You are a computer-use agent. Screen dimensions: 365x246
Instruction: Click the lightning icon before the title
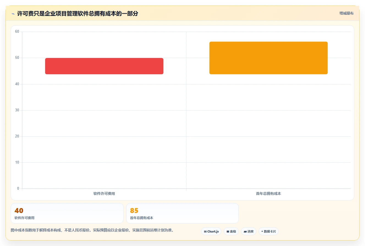(13, 14)
